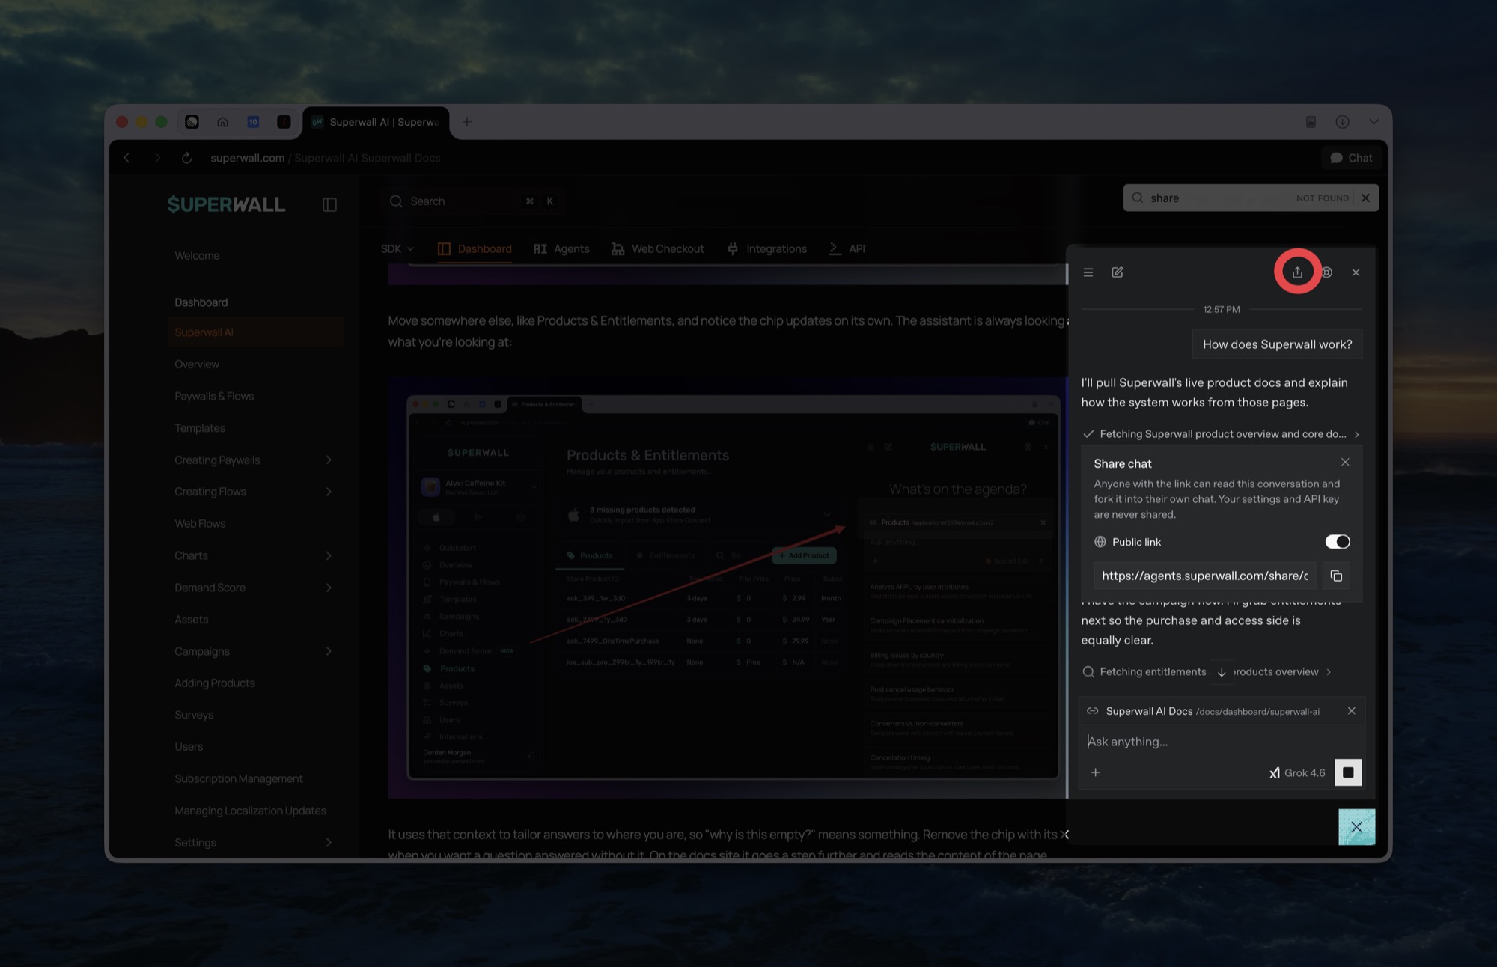Open the pinned black tab with red icon

284,121
